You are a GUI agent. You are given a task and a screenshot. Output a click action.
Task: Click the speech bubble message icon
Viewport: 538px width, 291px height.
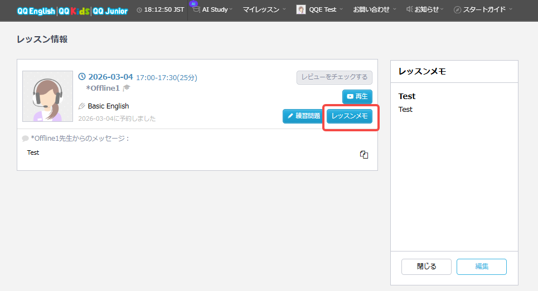click(x=25, y=139)
